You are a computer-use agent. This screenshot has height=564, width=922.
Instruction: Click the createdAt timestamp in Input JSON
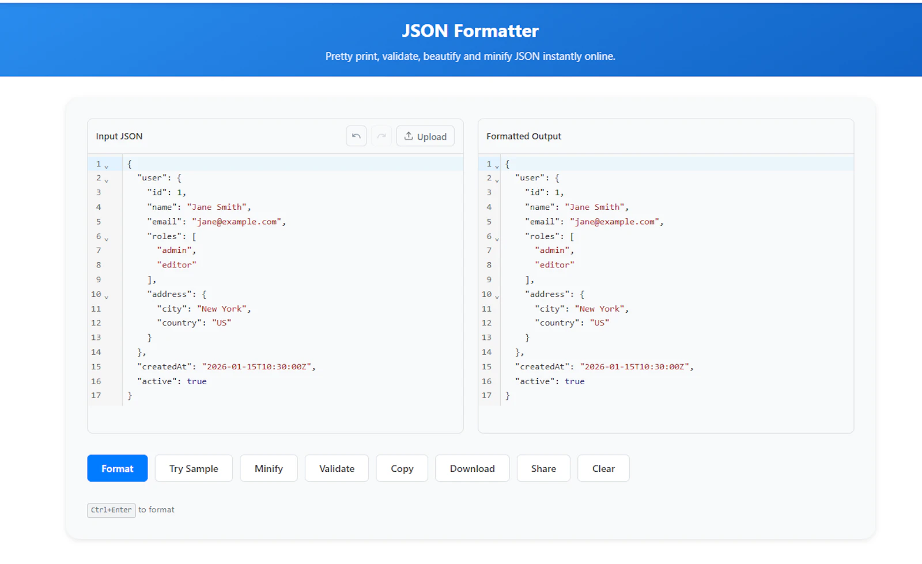pyautogui.click(x=256, y=366)
